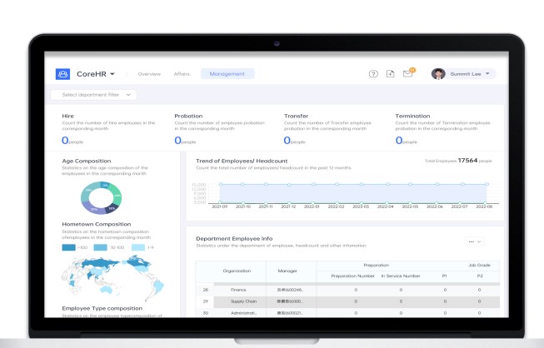Expand the Summit Lee account menu arrow
This screenshot has width=544, height=348.
(x=487, y=74)
